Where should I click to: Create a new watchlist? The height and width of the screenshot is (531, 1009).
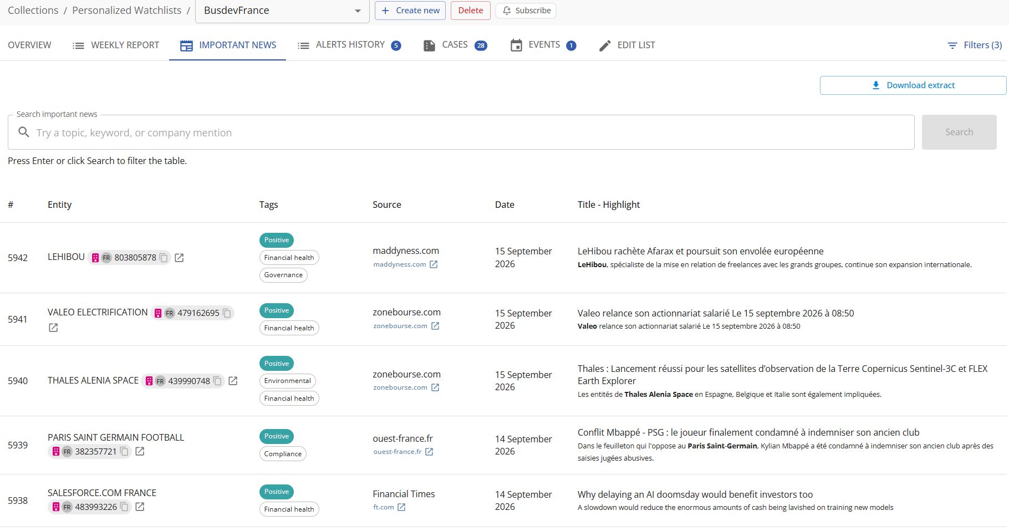coord(410,11)
